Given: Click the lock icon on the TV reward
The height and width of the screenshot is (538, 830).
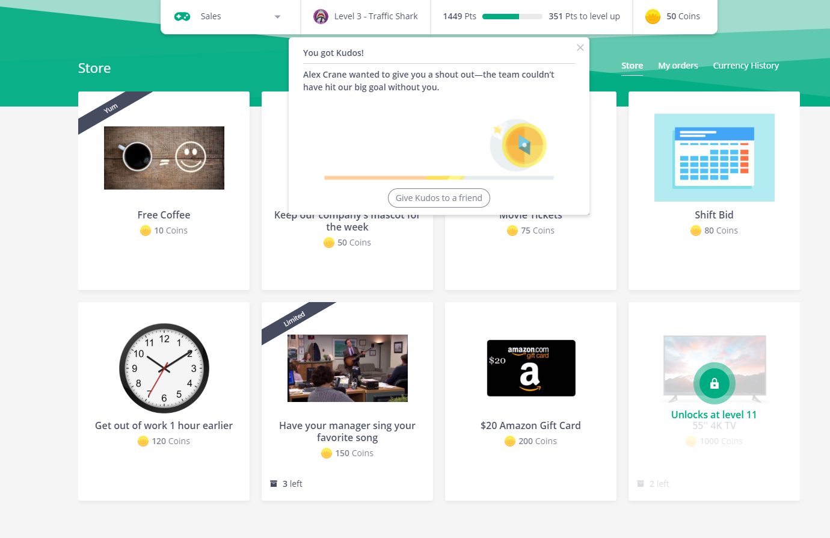Looking at the screenshot, I should pyautogui.click(x=715, y=383).
